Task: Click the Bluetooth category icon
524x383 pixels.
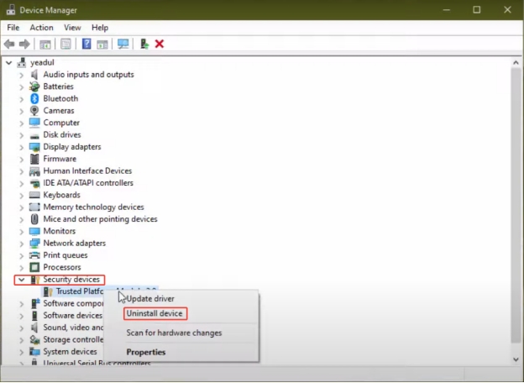Action: pos(34,98)
